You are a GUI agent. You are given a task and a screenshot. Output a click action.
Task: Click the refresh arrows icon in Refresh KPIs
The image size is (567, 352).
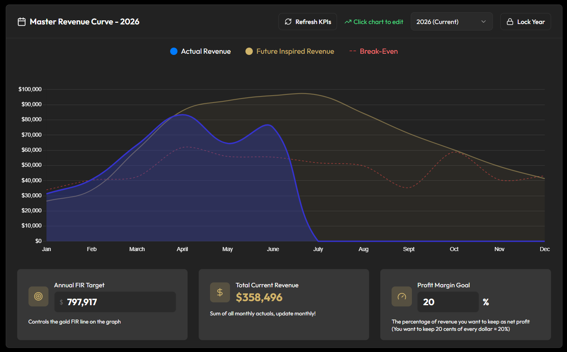288,22
